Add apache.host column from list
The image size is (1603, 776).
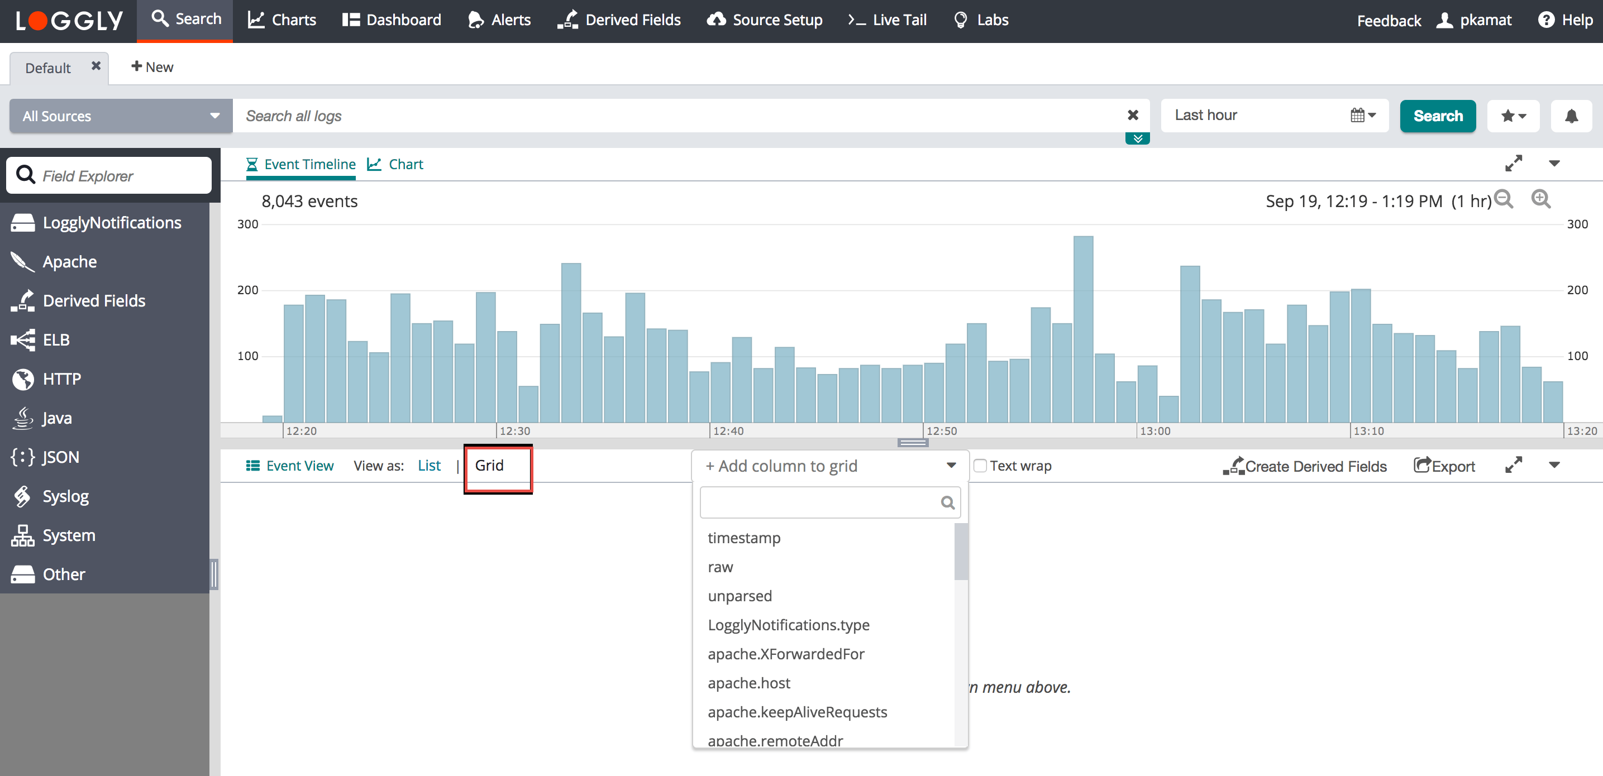748,683
